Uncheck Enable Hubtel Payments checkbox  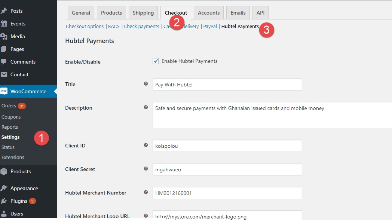156,61
